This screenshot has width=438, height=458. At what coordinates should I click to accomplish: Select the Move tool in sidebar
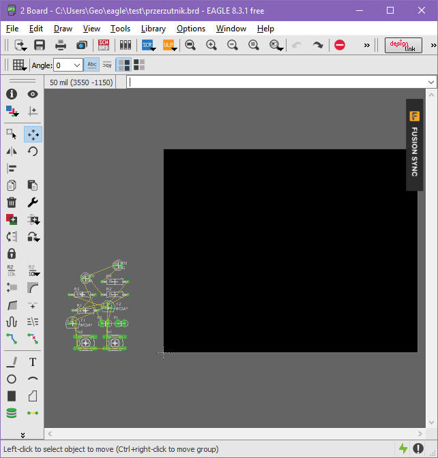tap(32, 134)
